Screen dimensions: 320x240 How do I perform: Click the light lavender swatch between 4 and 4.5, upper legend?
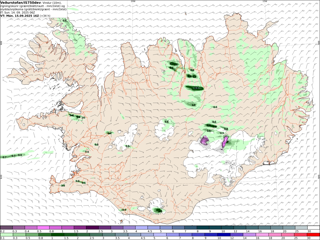(141, 227)
